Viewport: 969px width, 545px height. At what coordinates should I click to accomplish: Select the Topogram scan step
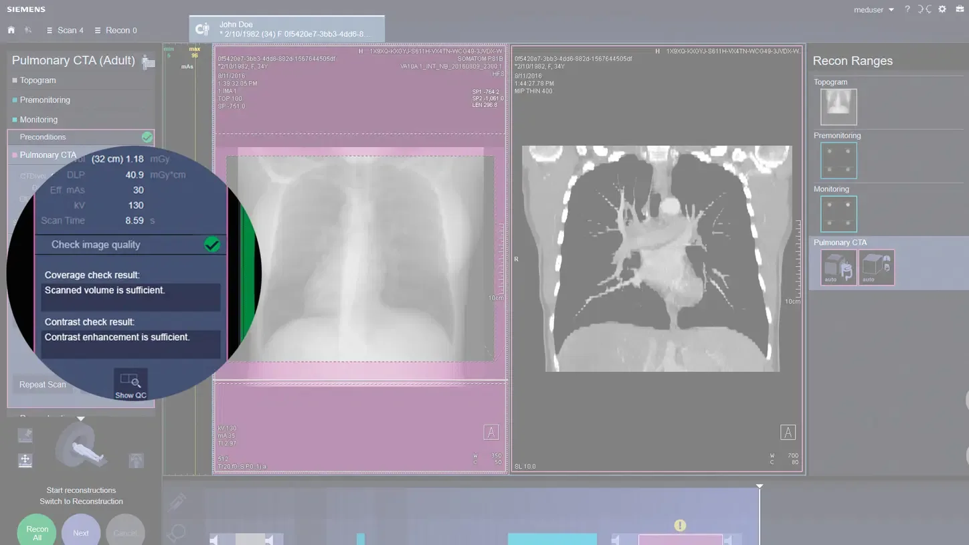pyautogui.click(x=81, y=80)
